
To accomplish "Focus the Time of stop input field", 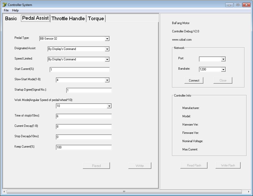I will (84, 116).
